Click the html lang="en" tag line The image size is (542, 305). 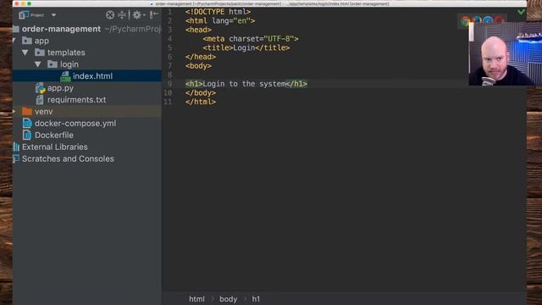tap(220, 20)
